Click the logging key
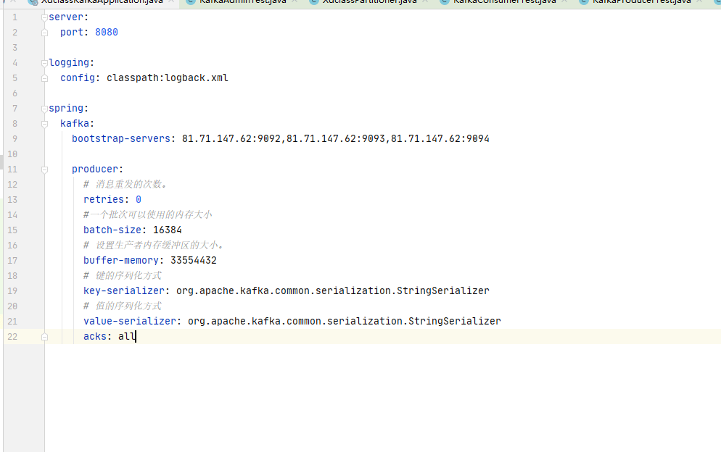This screenshot has height=452, width=721. point(69,63)
